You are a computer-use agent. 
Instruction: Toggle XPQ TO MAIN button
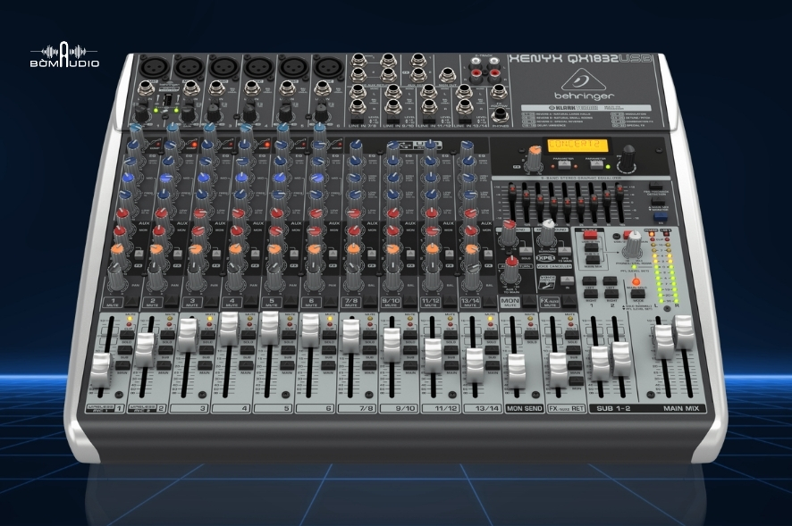[566, 250]
